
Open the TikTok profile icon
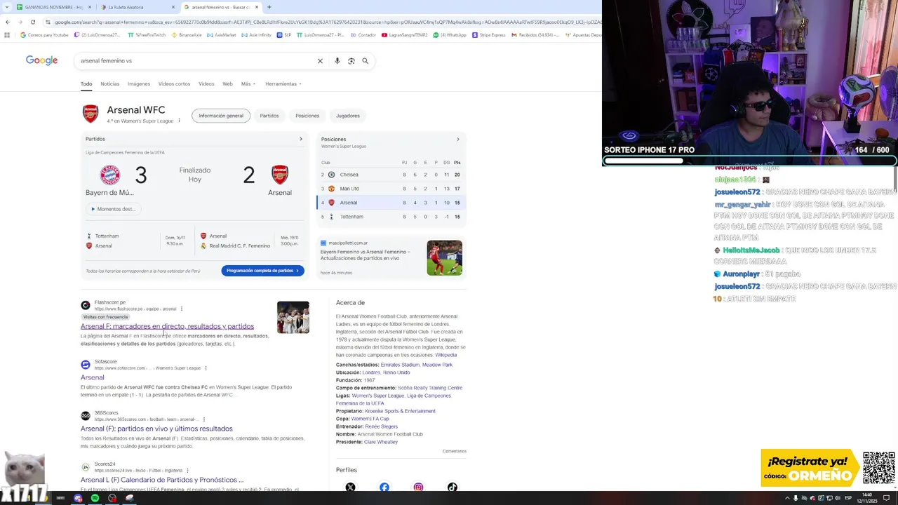tap(453, 487)
